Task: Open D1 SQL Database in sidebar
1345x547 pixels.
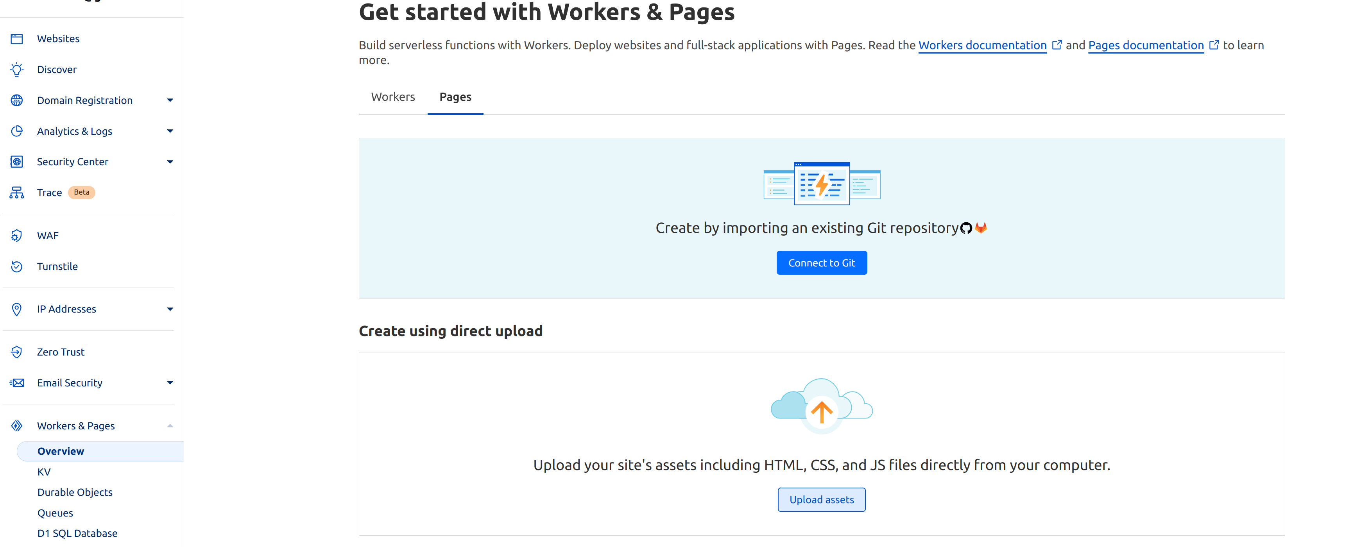Action: tap(77, 533)
